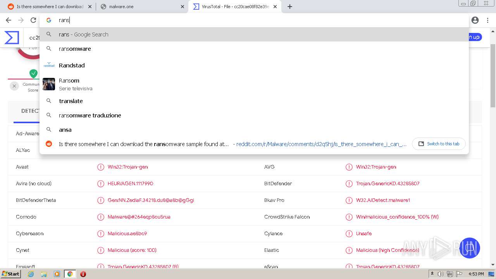Viewport: 496px width, 279px height.
Task: Choose the 'rans - Google Search' suggestion
Action: 254,34
